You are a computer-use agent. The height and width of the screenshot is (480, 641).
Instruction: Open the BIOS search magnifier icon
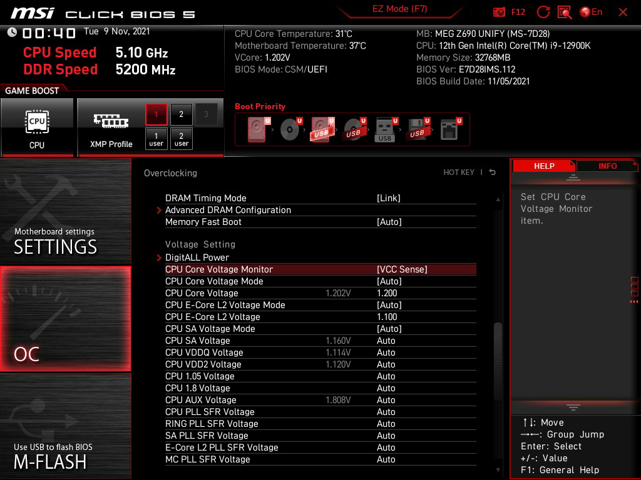565,12
